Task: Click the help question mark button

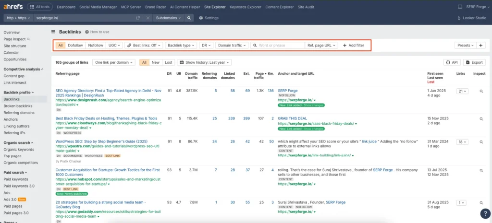Action: tap(485, 214)
